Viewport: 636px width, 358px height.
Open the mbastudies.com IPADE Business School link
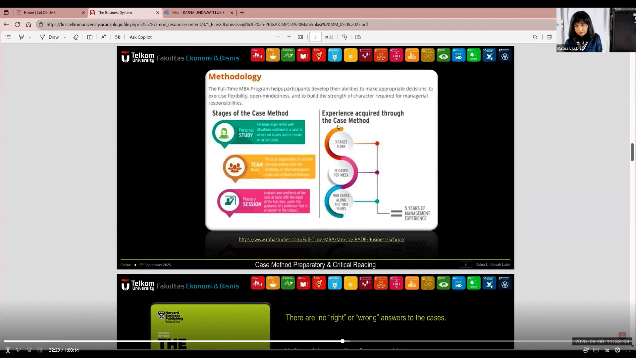pos(321,239)
